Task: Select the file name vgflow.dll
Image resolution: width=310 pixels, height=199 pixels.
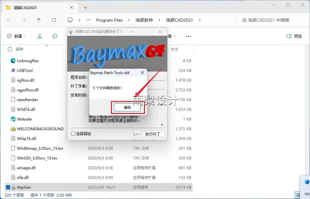Action: point(25,80)
